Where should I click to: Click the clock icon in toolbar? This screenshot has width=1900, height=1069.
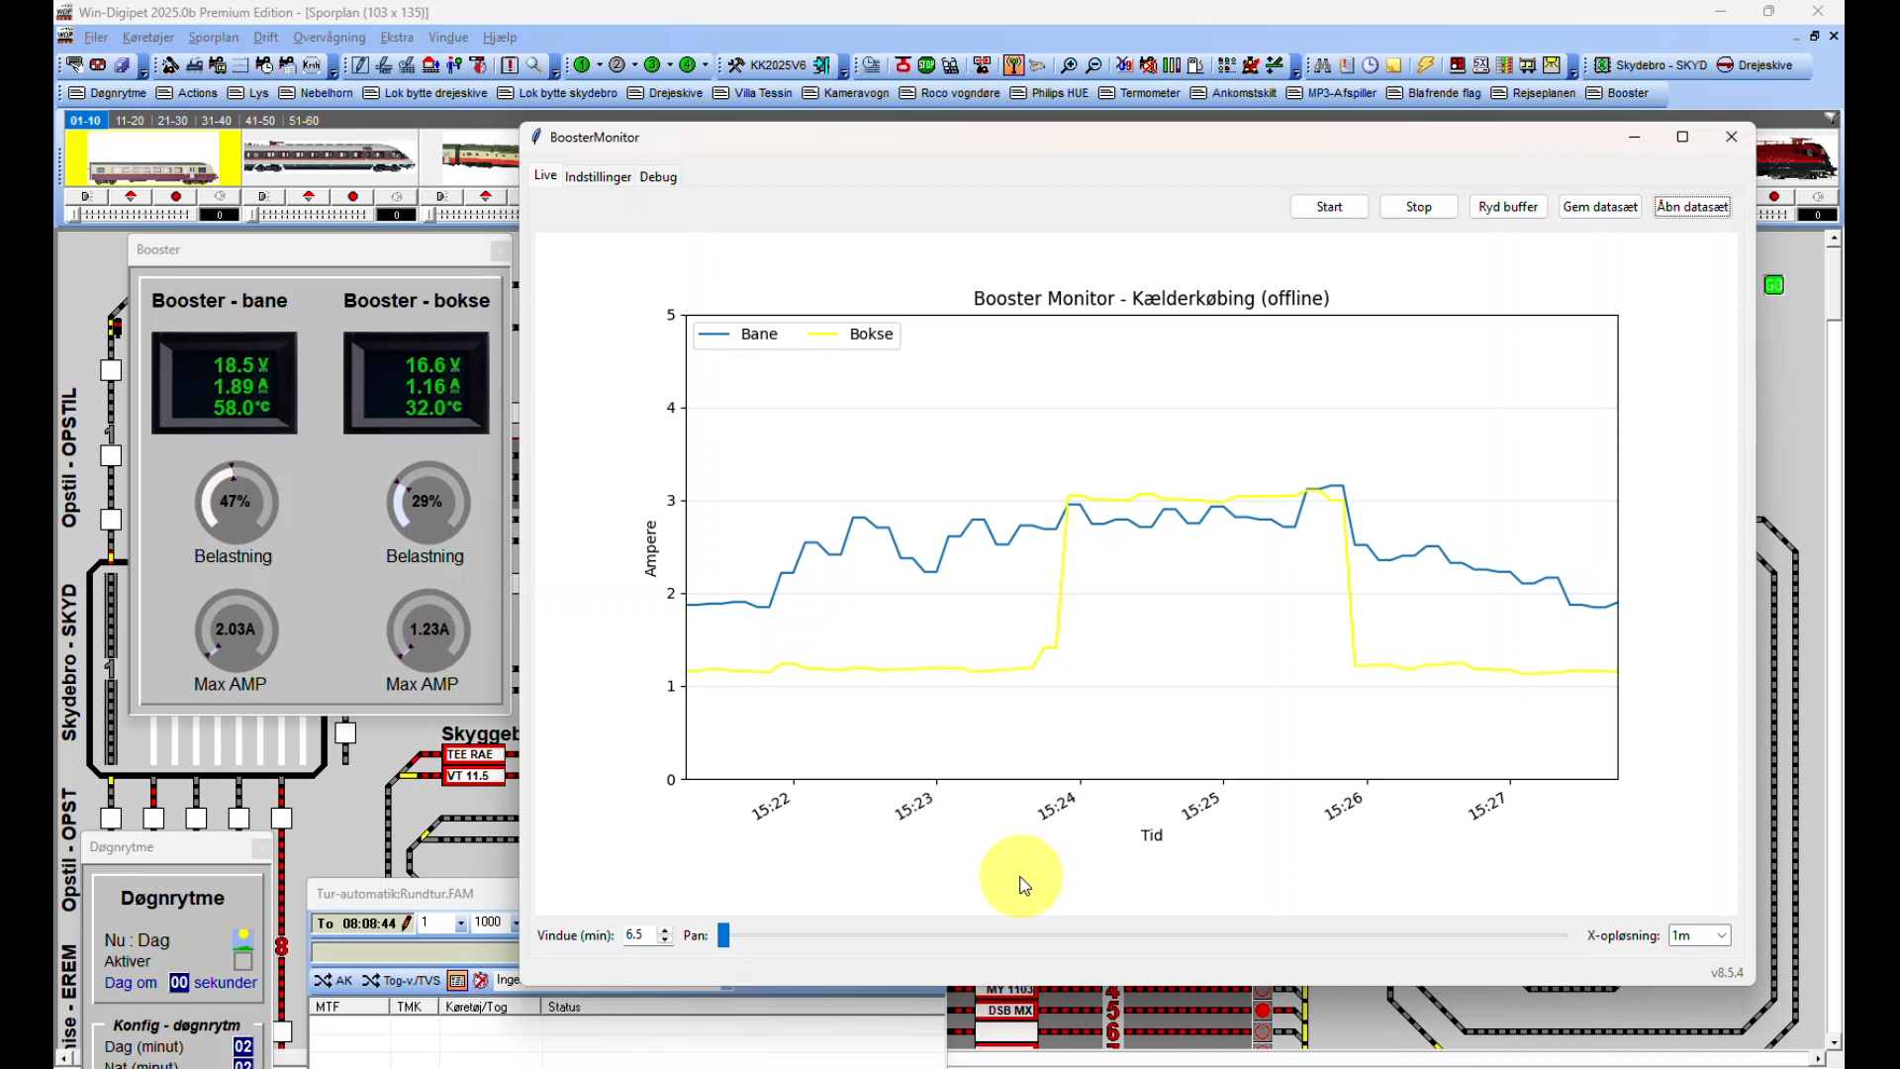(1371, 65)
